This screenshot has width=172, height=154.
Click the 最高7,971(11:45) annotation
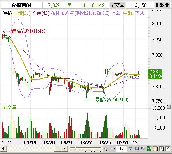click(28, 31)
